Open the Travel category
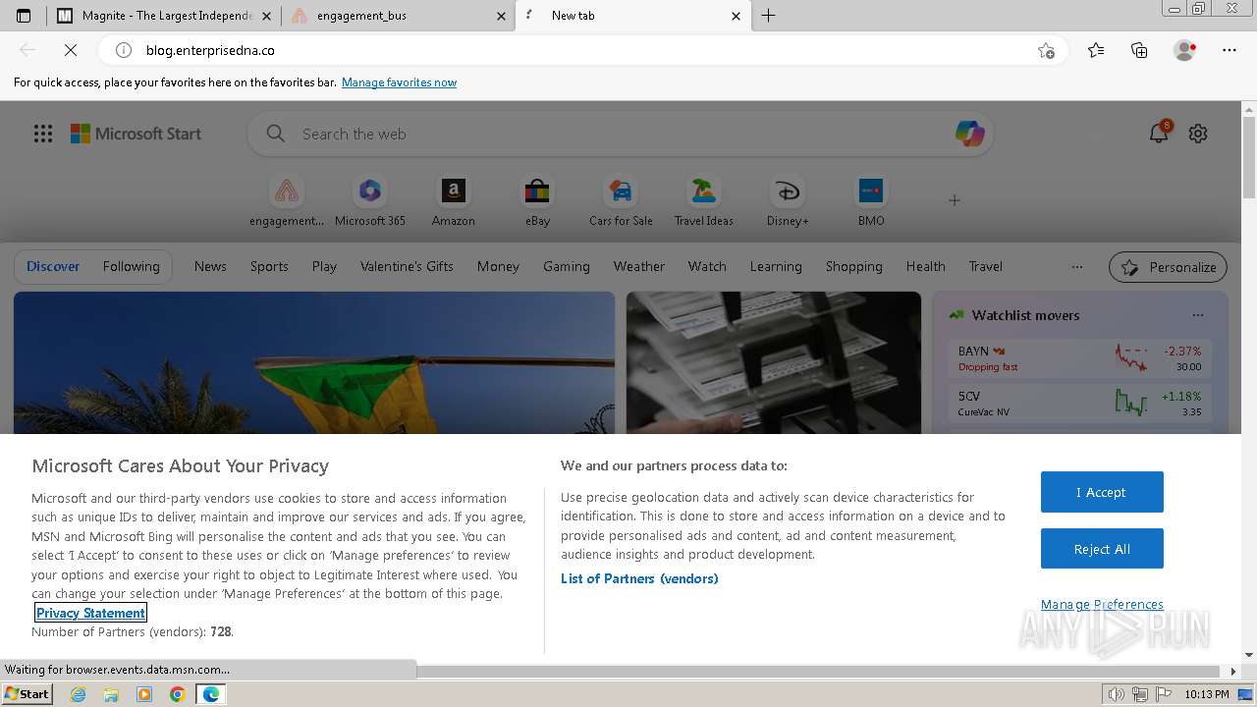This screenshot has height=707, width=1257. tap(986, 266)
